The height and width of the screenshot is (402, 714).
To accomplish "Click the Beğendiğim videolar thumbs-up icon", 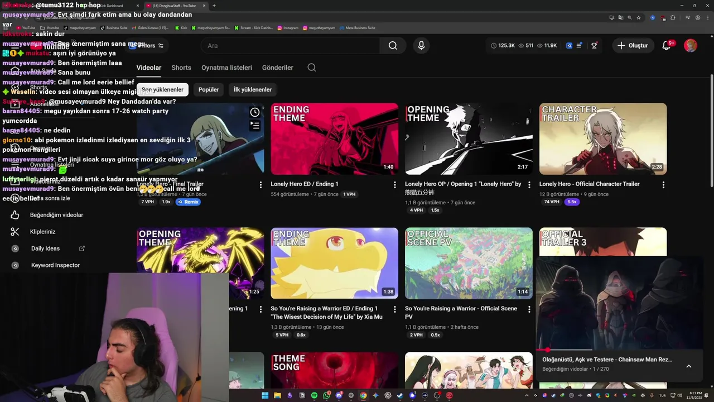I will 15,215.
